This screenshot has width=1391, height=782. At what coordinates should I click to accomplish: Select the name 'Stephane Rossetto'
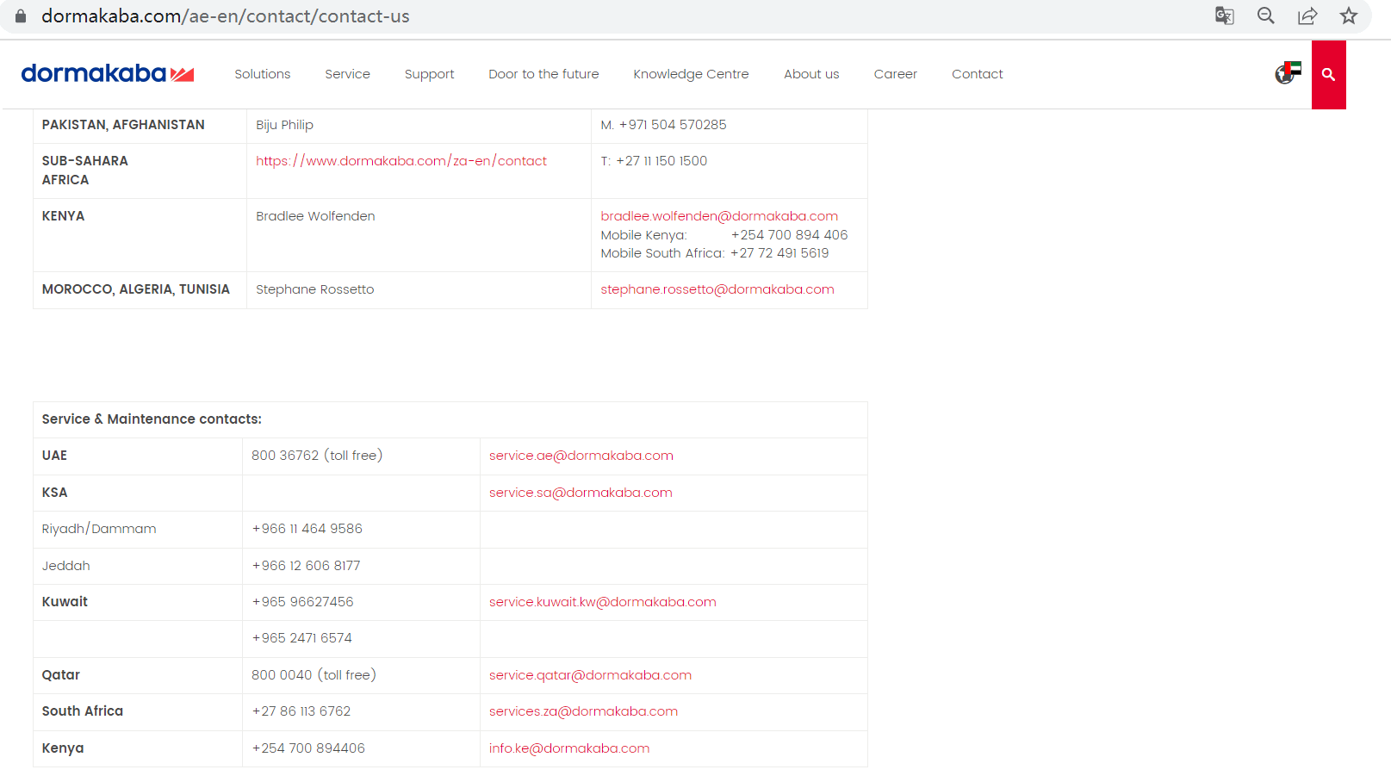315,289
